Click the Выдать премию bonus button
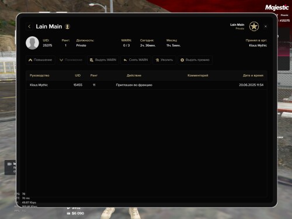292x219 pixels. click(x=195, y=60)
